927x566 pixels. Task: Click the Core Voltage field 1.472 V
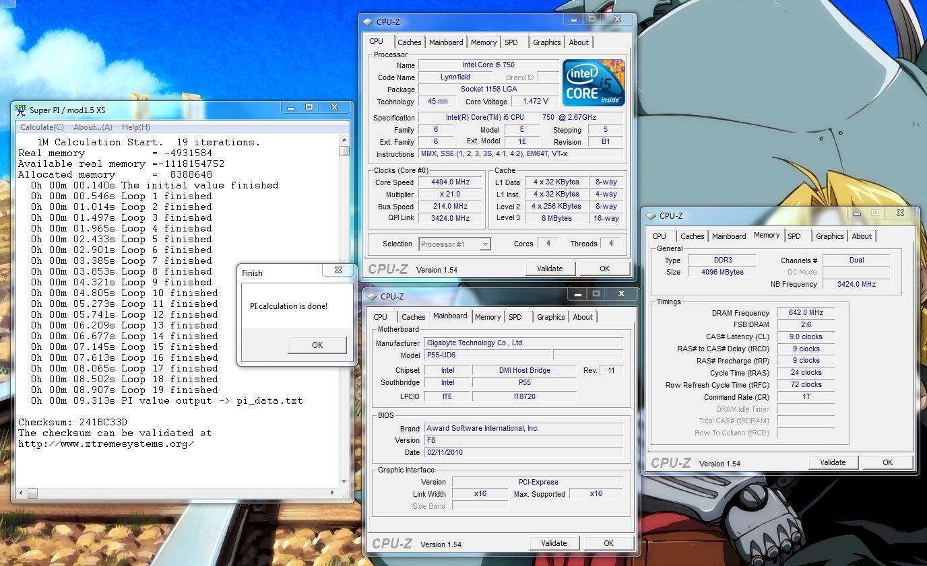[x=536, y=102]
